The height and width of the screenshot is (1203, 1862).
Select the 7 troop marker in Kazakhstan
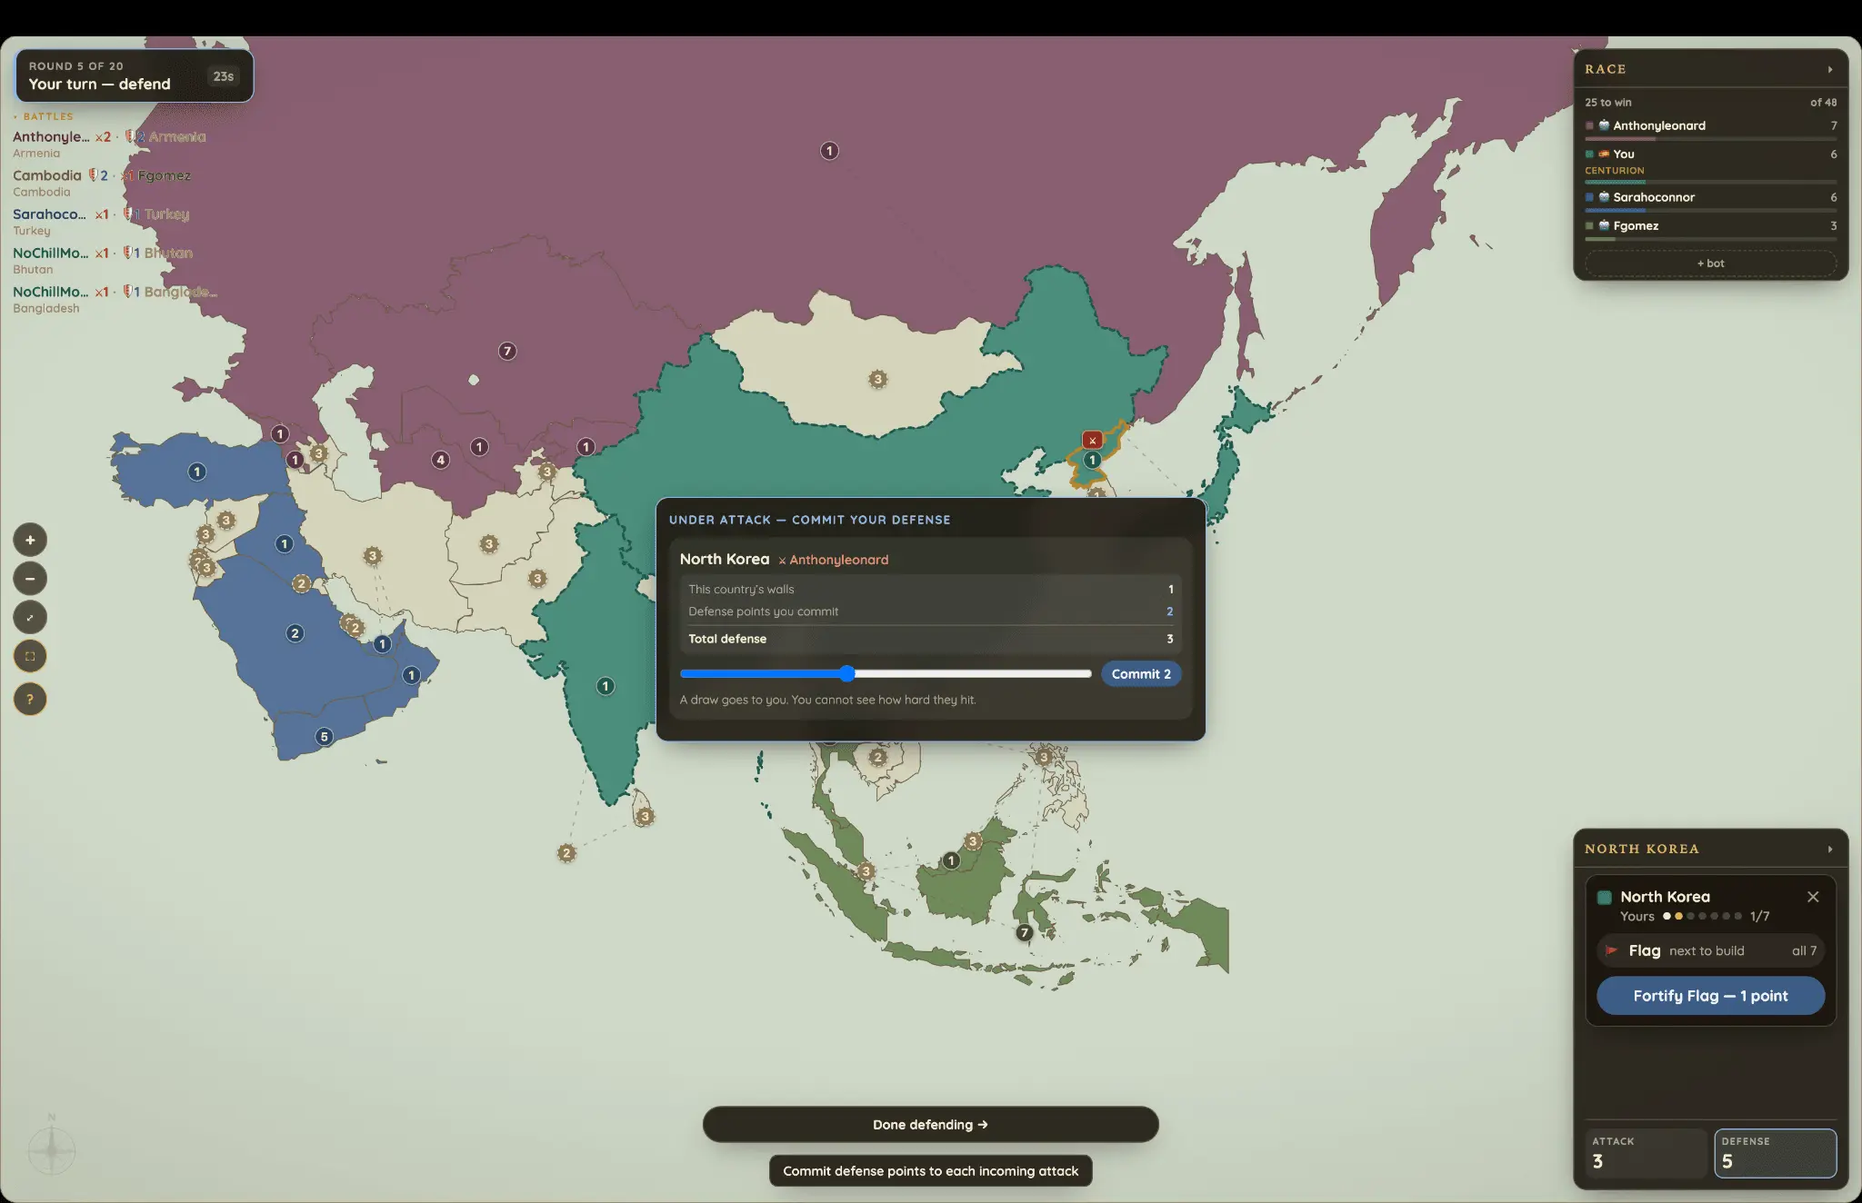coord(507,351)
